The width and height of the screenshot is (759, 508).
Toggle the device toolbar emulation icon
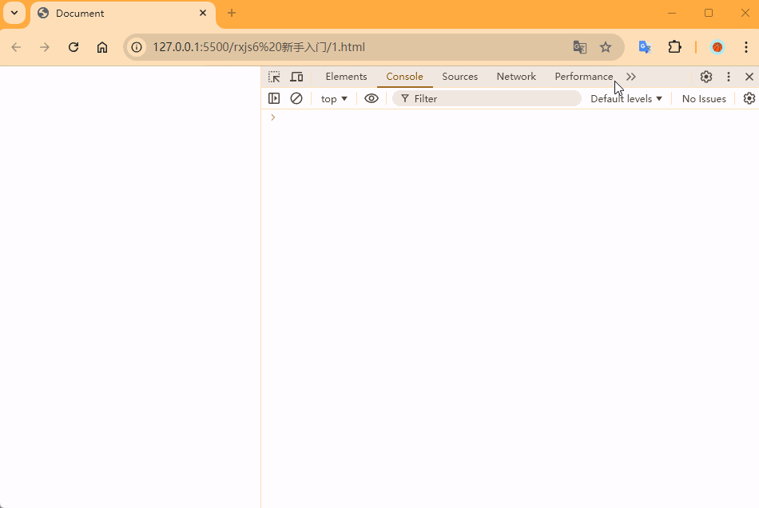click(x=296, y=77)
